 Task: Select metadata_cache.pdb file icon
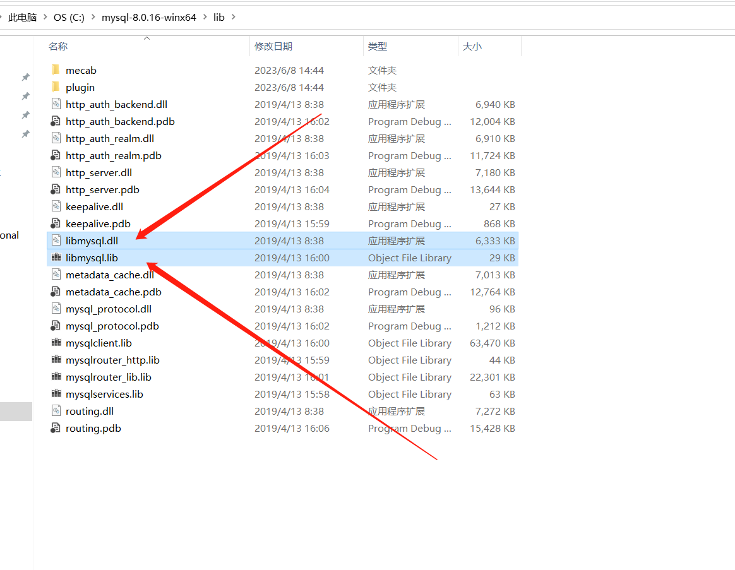(56, 292)
